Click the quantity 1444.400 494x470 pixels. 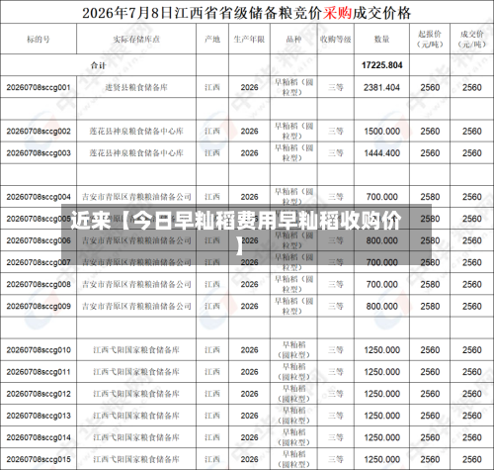coord(382,153)
